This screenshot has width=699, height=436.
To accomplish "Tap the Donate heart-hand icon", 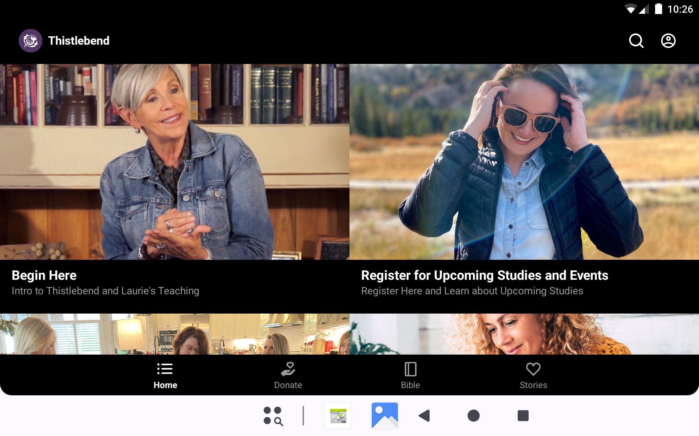I will point(288,369).
